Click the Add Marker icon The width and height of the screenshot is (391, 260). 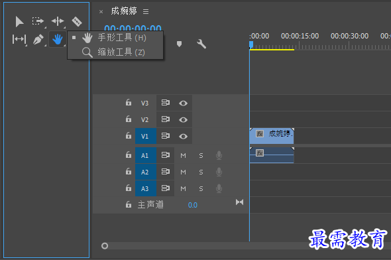click(x=179, y=44)
